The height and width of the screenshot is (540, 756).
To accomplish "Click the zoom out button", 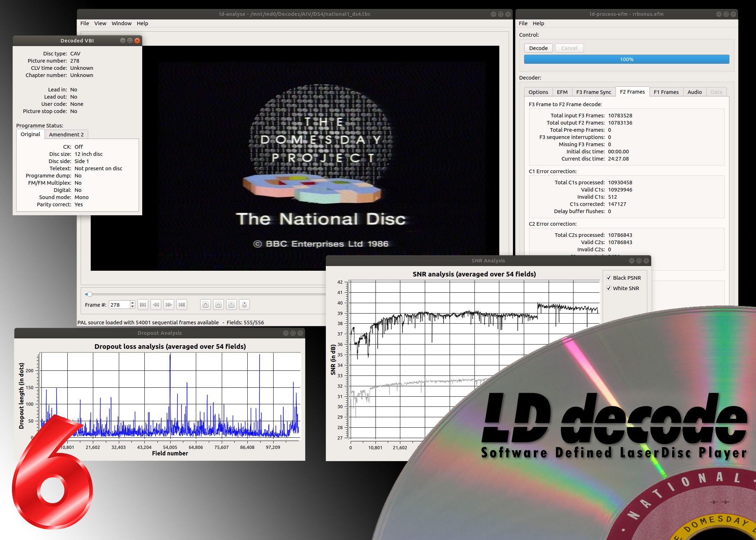I will tap(219, 305).
